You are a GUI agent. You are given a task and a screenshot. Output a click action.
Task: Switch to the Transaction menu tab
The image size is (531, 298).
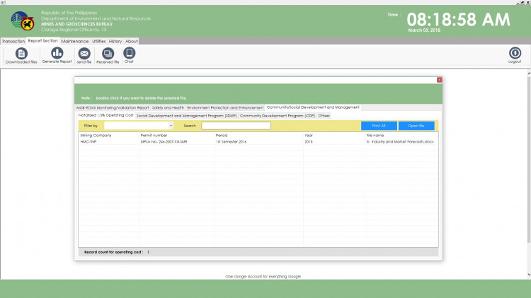pyautogui.click(x=13, y=41)
